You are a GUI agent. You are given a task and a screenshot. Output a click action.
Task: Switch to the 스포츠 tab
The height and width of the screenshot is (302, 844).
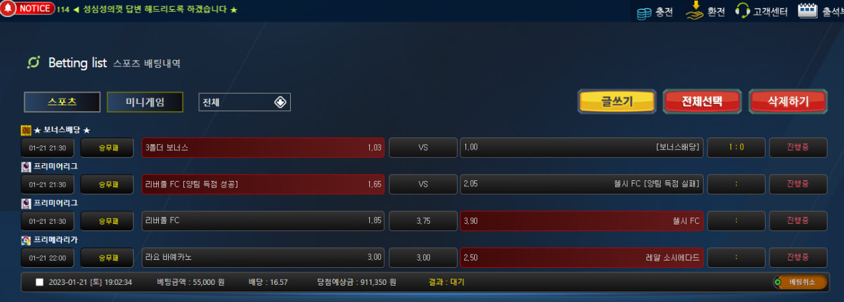[62, 102]
